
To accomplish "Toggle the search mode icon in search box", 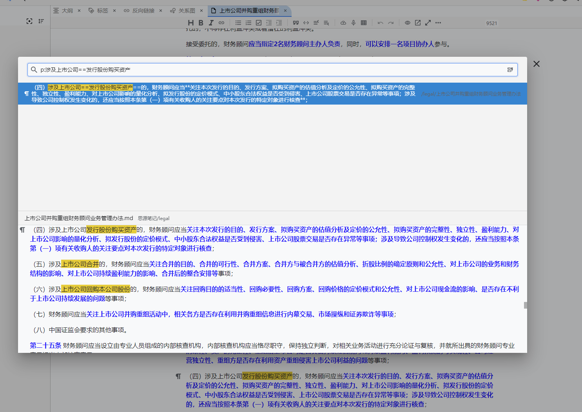I will [x=510, y=70].
